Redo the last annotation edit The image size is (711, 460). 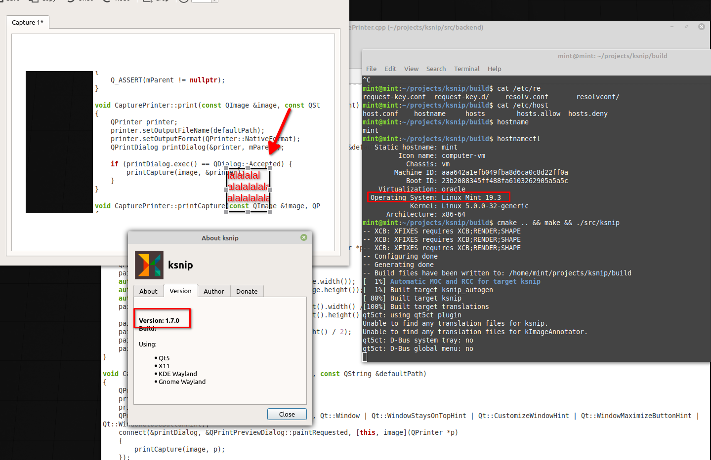click(115, 1)
